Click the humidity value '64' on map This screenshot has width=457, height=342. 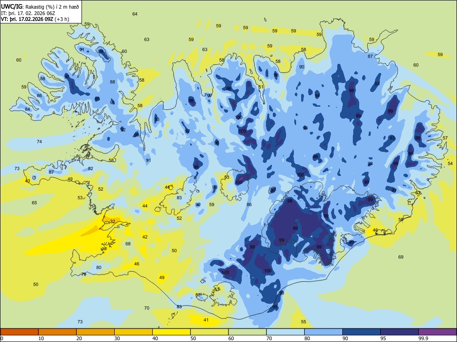pos(135,14)
